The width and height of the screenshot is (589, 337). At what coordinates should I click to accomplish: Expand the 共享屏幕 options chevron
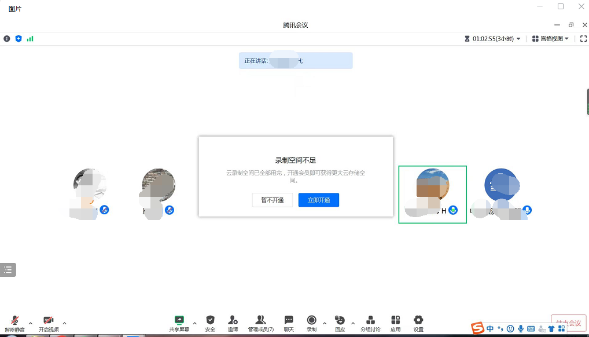194,324
